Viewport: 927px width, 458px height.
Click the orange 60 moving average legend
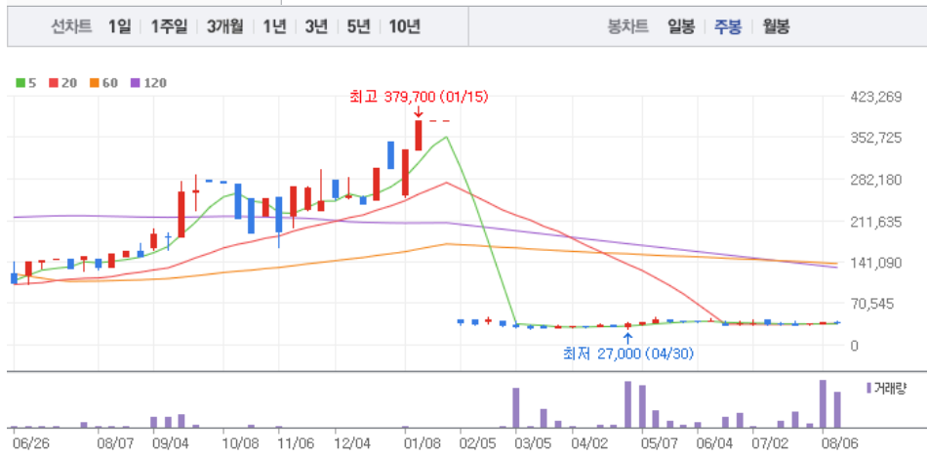(x=103, y=83)
